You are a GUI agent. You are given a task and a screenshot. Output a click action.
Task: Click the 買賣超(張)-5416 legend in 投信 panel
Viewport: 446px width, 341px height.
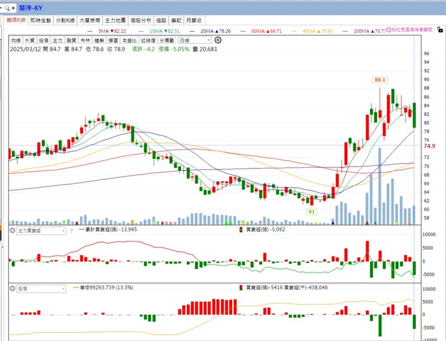tap(261, 287)
